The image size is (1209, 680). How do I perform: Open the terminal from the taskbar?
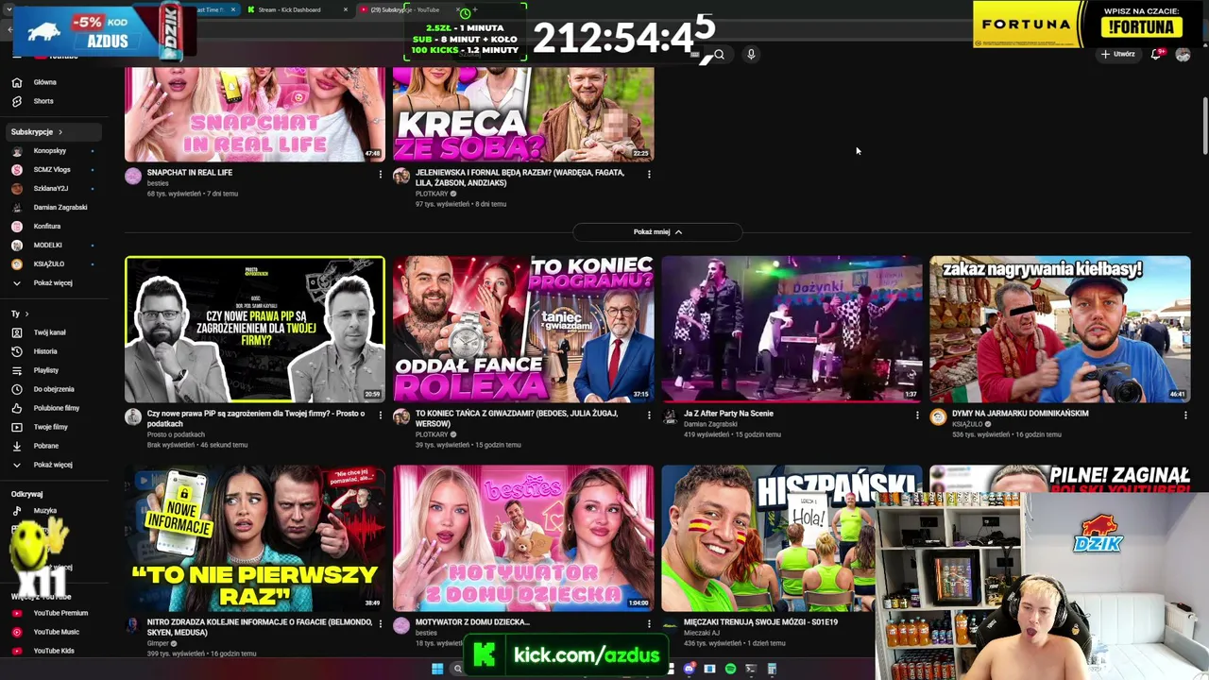click(751, 669)
